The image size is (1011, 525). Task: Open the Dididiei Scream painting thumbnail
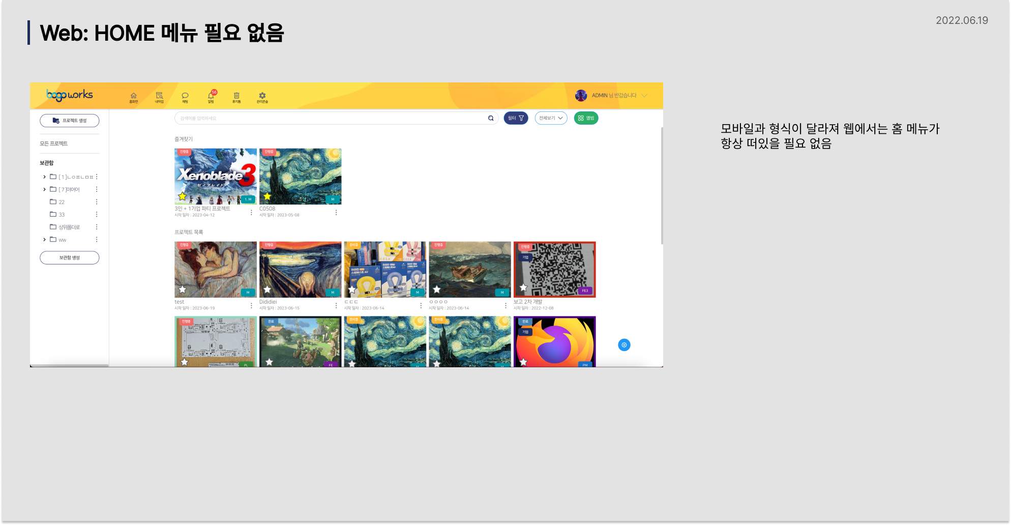point(301,270)
